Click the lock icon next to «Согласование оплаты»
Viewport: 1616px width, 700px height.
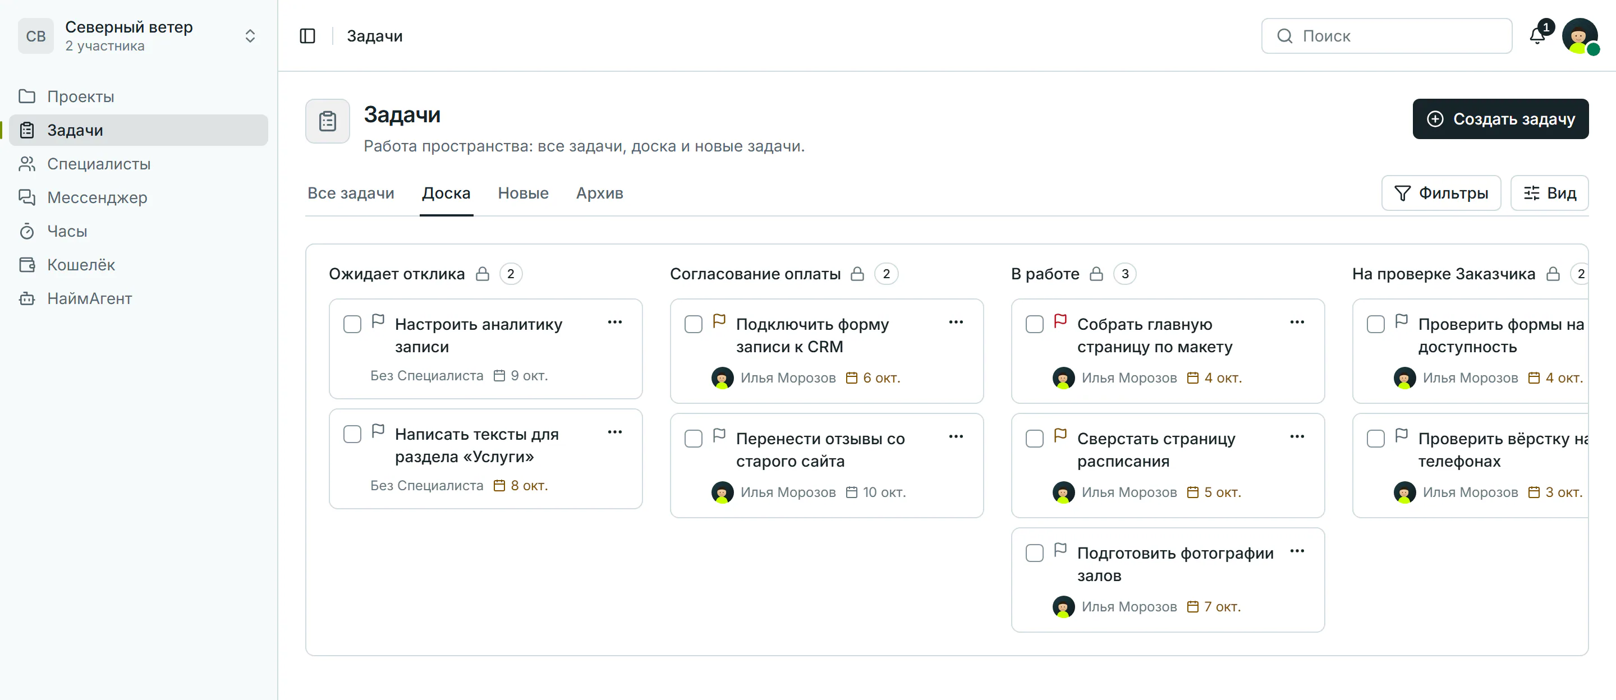tap(857, 274)
